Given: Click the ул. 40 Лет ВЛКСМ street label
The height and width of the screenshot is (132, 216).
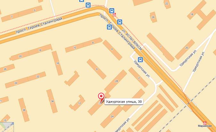Looking at the screenshot, I should 132,40.
